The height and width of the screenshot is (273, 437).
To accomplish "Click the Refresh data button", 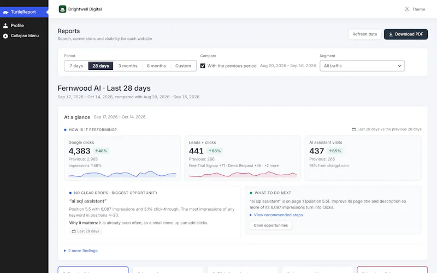I will point(364,34).
